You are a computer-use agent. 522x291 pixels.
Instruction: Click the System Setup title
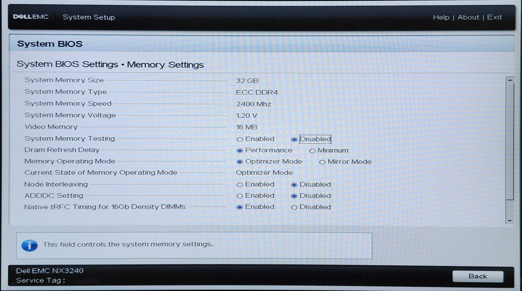click(x=89, y=17)
